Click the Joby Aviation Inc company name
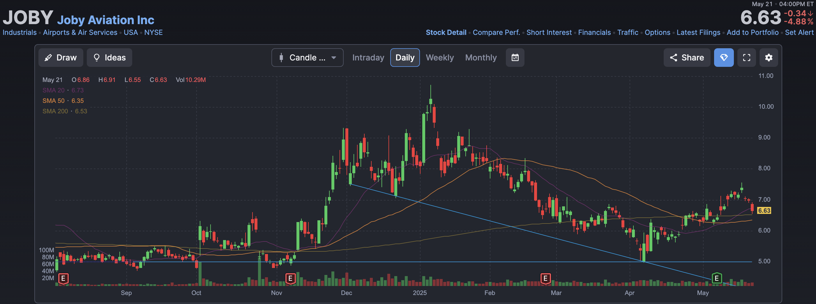Viewport: 816px width, 304px height. pos(105,20)
